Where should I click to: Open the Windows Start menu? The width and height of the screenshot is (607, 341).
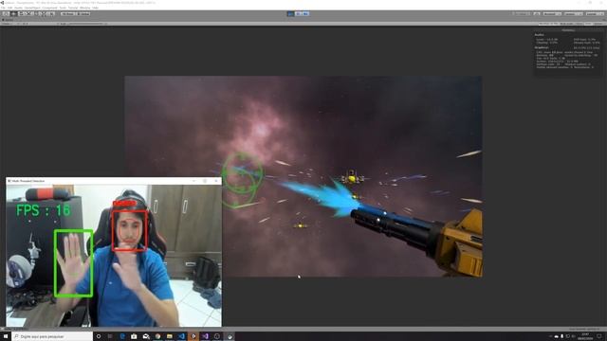[6, 336]
